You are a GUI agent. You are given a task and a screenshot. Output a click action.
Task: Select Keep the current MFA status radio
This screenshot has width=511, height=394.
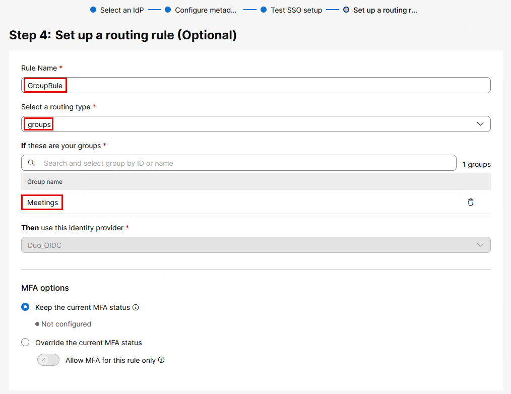coord(25,307)
